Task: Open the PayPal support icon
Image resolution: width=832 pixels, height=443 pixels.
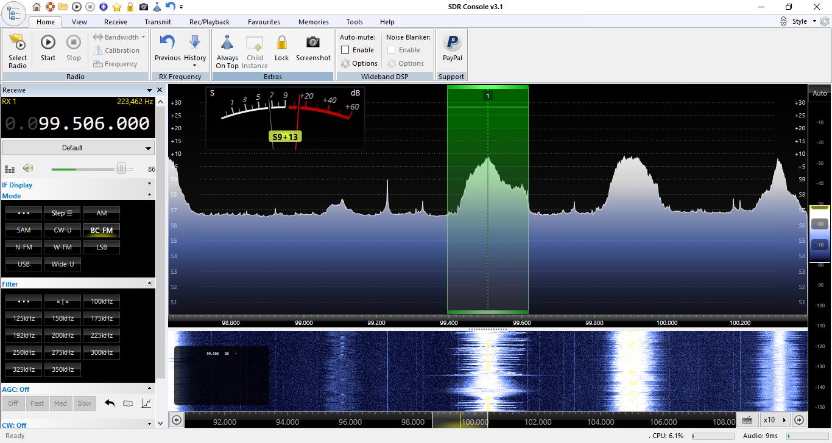Action: (x=452, y=43)
